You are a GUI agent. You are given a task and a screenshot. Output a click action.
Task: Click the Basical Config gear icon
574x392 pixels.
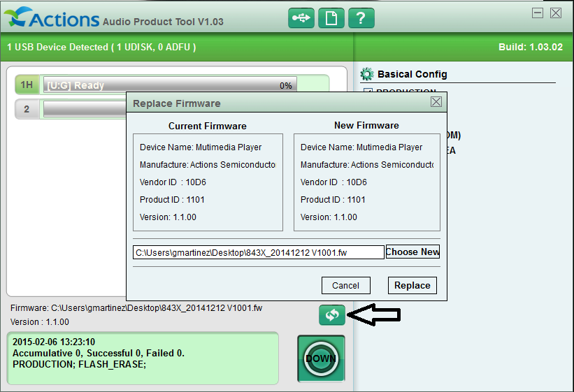pos(366,74)
